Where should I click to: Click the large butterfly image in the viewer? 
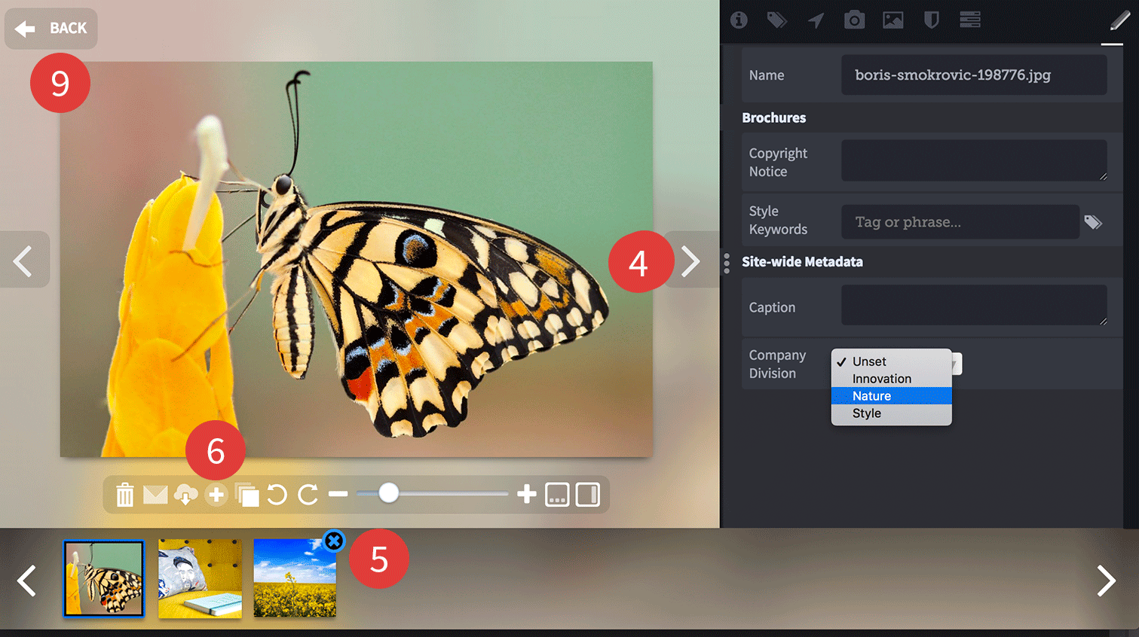coord(357,259)
